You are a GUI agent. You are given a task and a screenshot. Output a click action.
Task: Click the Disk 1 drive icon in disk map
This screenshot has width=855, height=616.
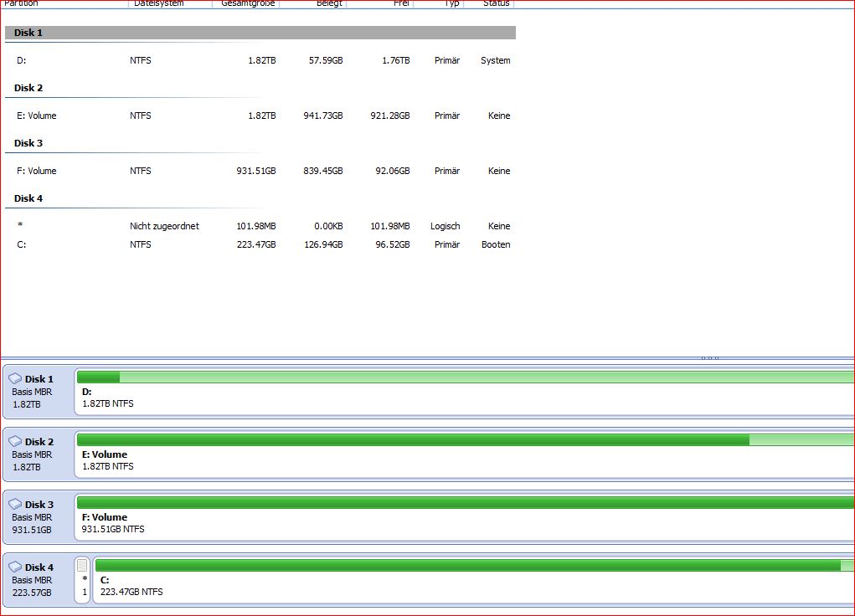coord(15,378)
